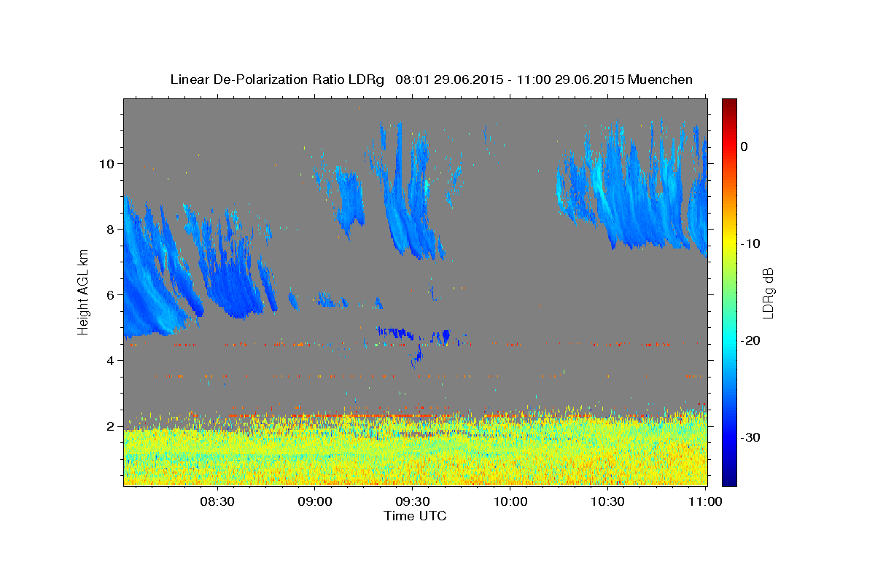Click the 09:00 time tick label

(x=316, y=502)
